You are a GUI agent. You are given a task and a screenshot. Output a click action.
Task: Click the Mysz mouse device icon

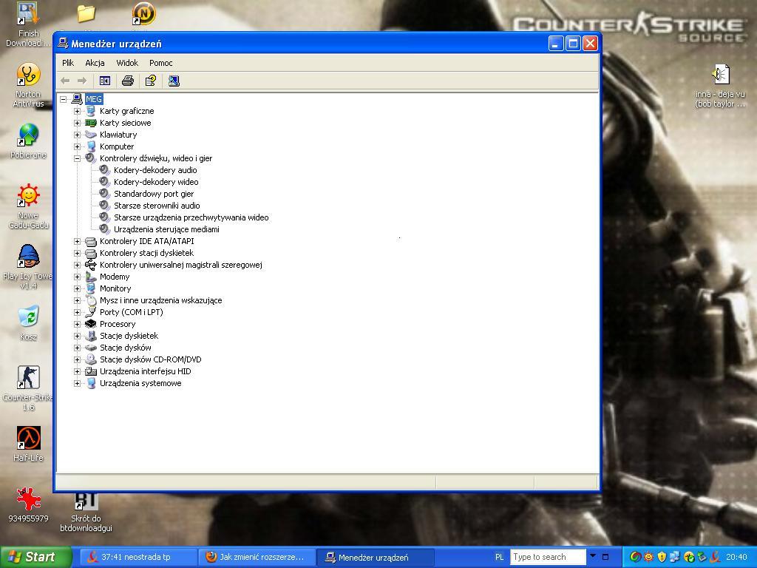click(91, 300)
